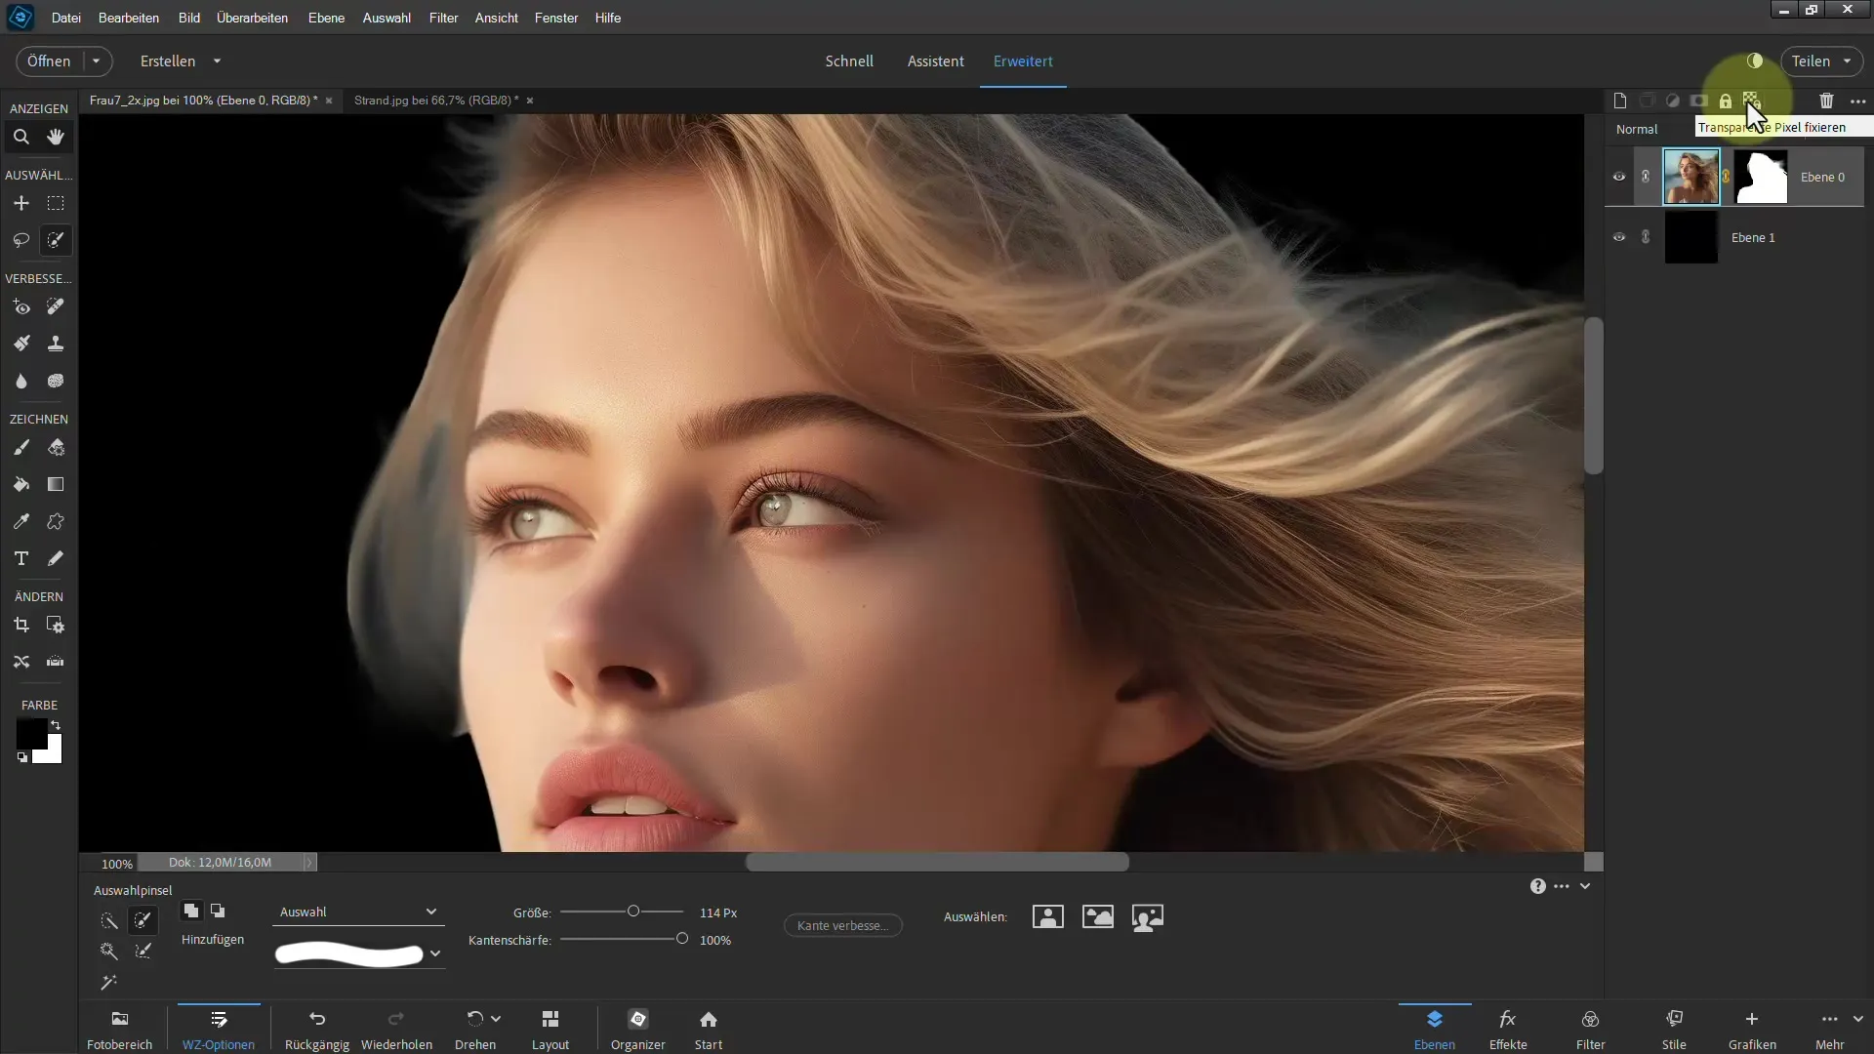1874x1054 pixels.
Task: Toggle link state of Ebene 1
Action: pos(1646,237)
